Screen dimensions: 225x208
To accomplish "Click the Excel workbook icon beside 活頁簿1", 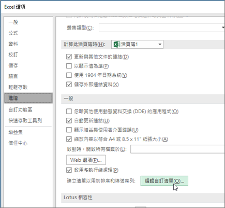I will click(x=117, y=45).
